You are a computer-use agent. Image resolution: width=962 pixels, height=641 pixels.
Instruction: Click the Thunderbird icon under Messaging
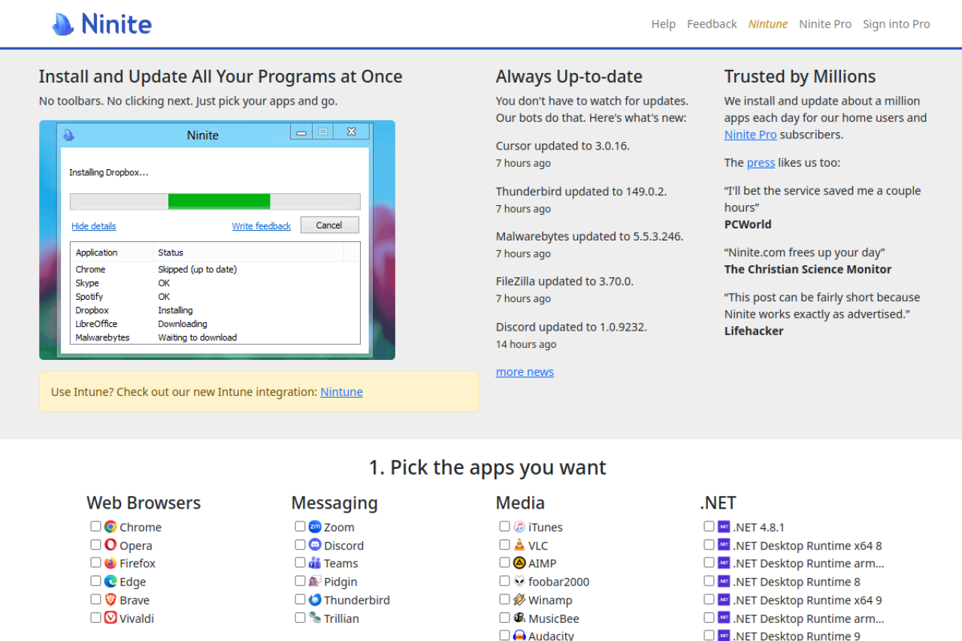pyautogui.click(x=315, y=600)
